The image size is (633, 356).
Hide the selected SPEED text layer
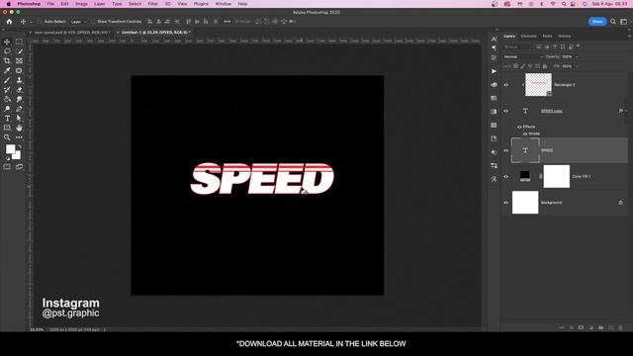505,150
